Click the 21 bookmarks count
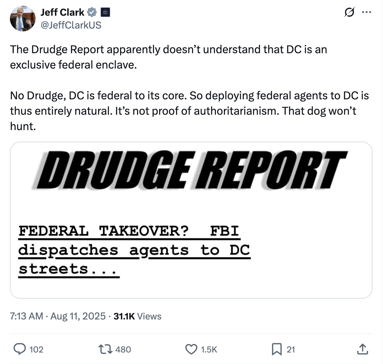The image size is (383, 364). [290, 349]
